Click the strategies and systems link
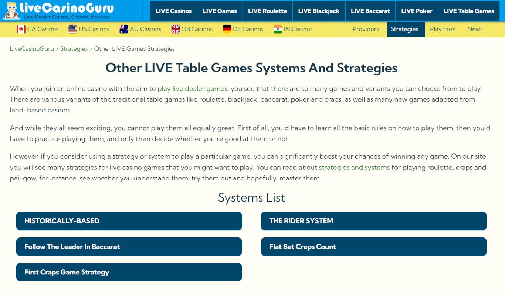The width and height of the screenshot is (505, 294). [354, 167]
